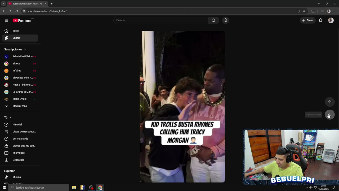Click install app icon in address bar
339x191 pixels.
(298, 11)
